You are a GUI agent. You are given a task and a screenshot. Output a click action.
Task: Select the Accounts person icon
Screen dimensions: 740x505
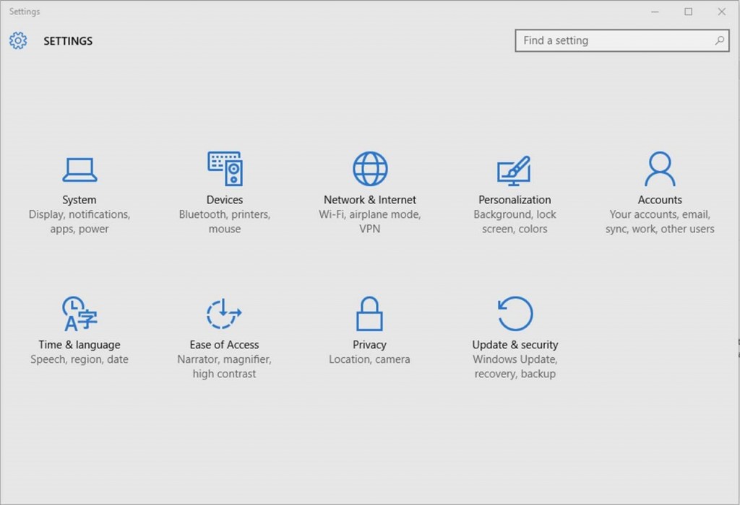click(660, 169)
